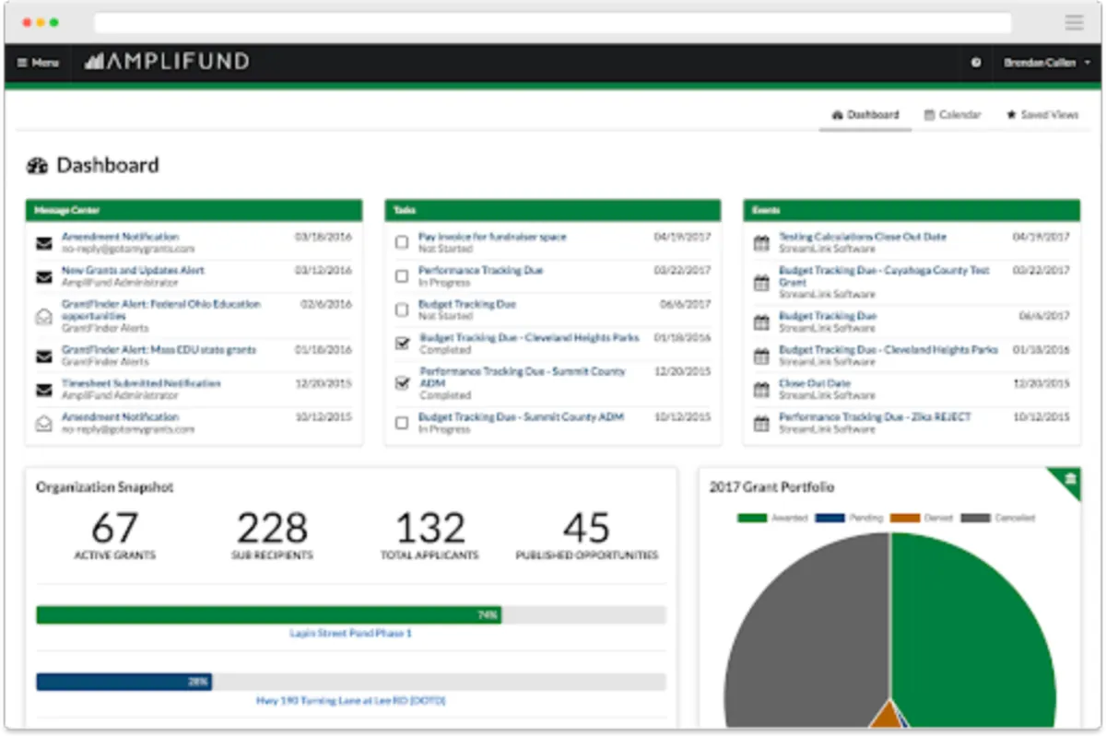Uncheck Budget Tracking Due - Cleveland Heights Parks task
This screenshot has width=1106, height=736.
tap(402, 344)
